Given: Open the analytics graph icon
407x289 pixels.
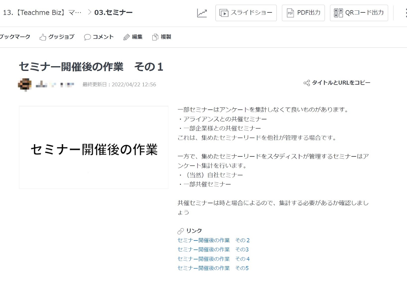Looking at the screenshot, I should (x=202, y=13).
